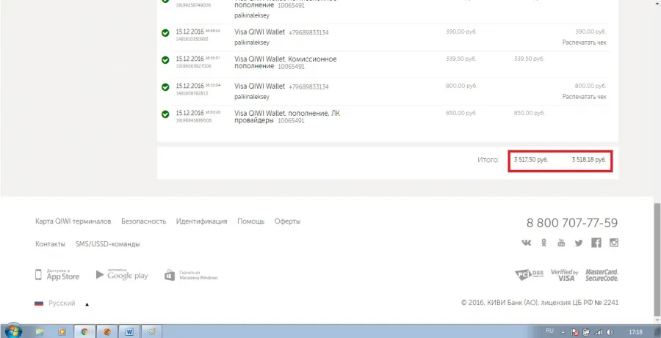This screenshot has width=661, height=338.
Task: Click the MasterCard SecureCode logo
Action: [602, 275]
